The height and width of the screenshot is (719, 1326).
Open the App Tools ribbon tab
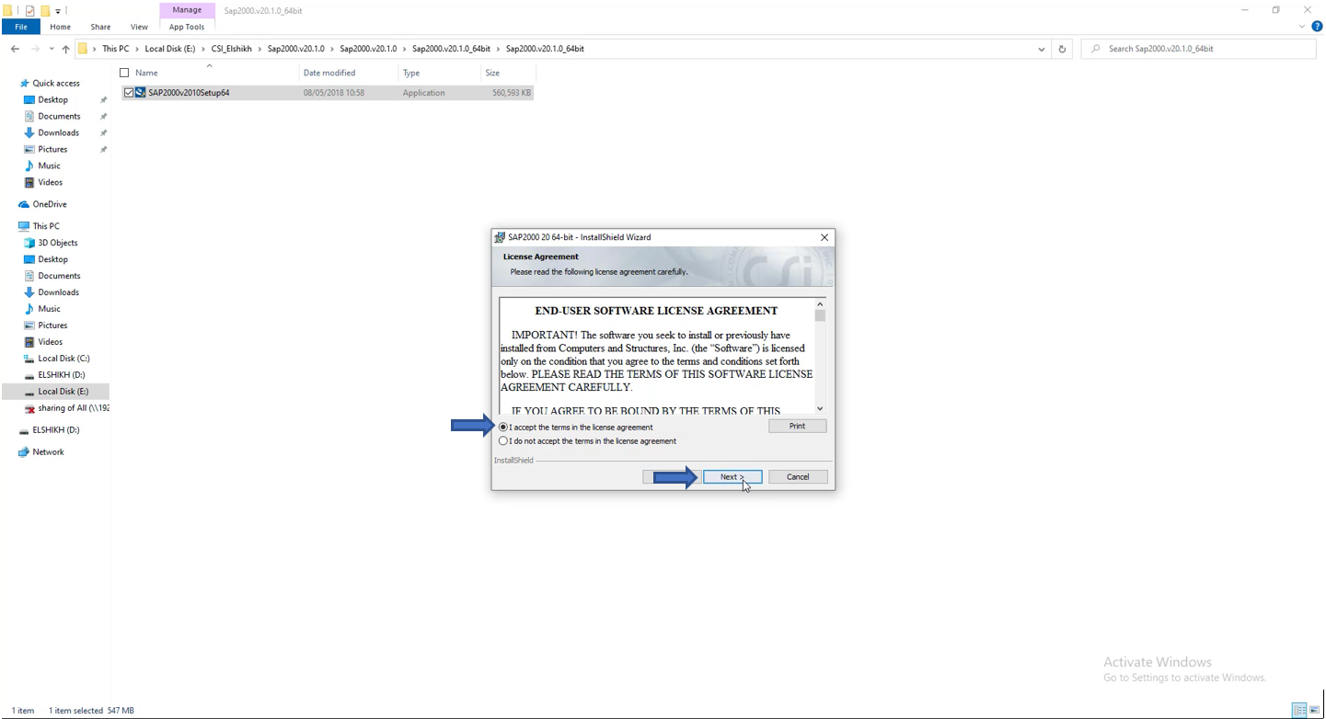pos(187,27)
